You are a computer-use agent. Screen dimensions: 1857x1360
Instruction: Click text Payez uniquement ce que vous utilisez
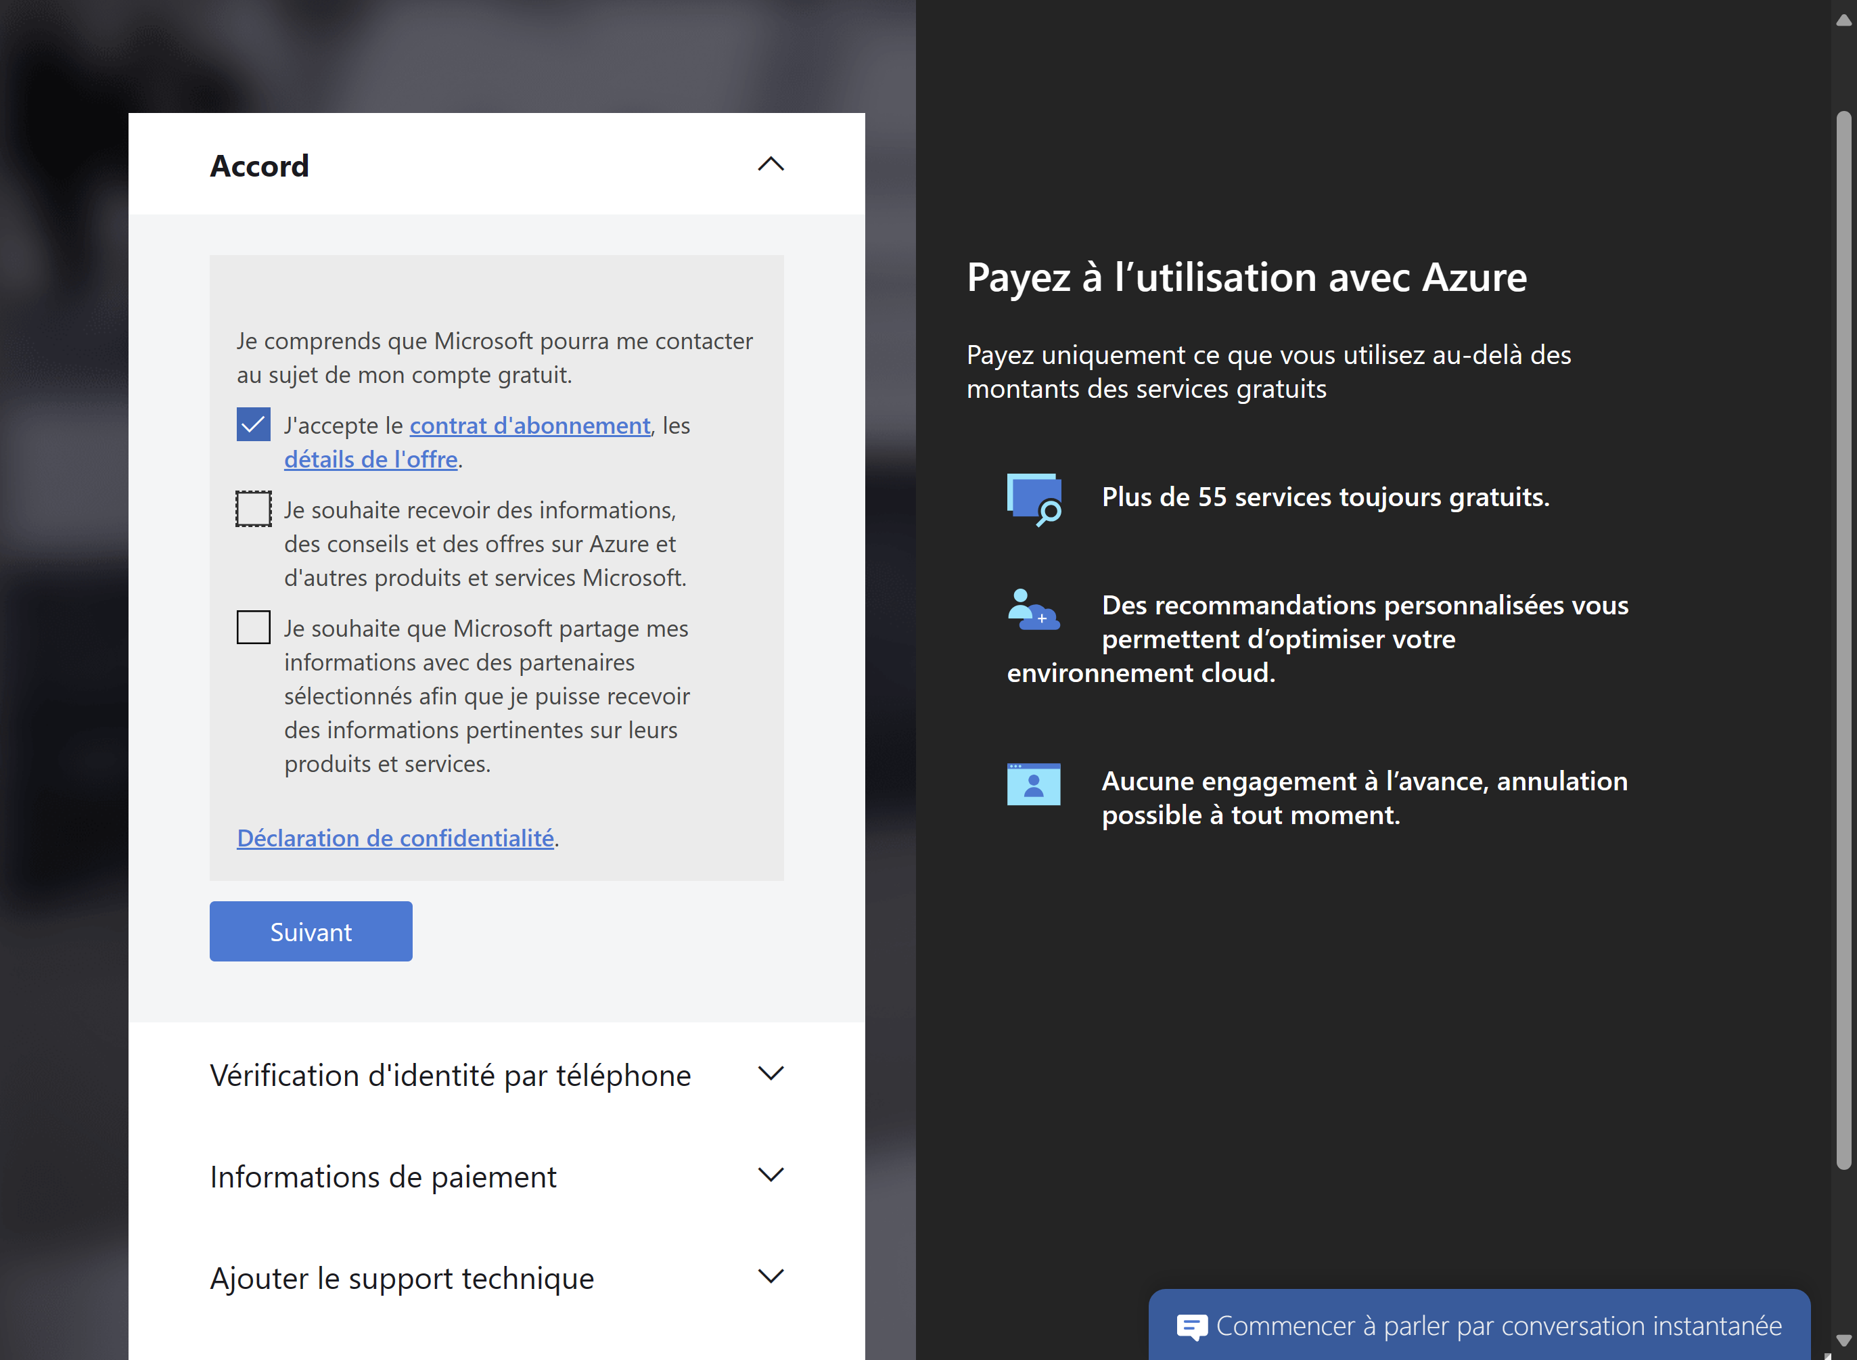click(x=1268, y=371)
